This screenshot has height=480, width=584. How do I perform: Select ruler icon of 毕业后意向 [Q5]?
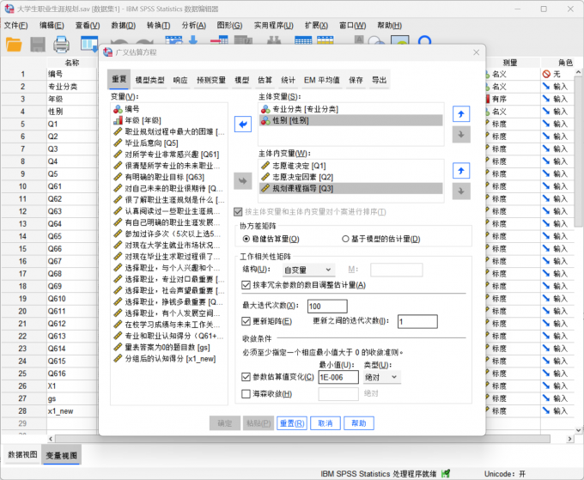[118, 143]
